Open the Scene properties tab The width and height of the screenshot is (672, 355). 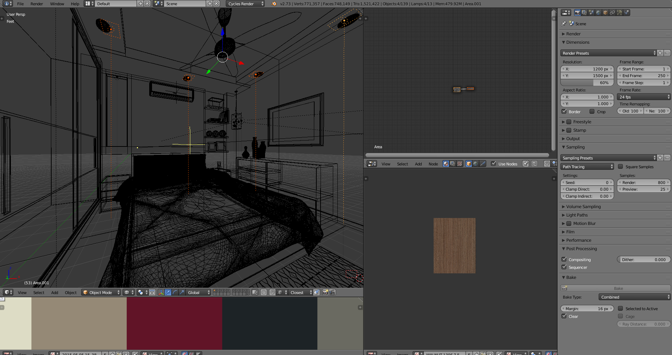[591, 13]
